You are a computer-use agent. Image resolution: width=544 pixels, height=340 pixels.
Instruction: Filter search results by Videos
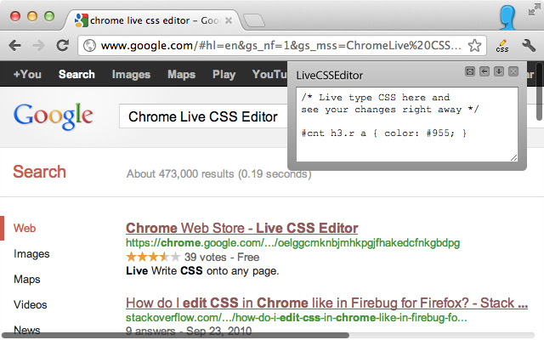[31, 304]
